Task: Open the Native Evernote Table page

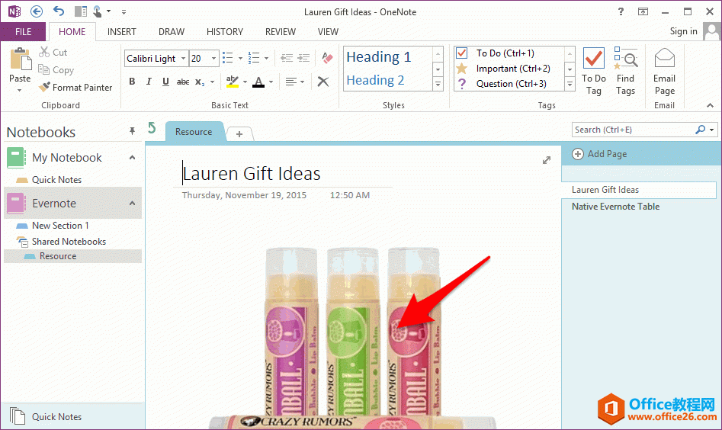Action: tap(615, 207)
